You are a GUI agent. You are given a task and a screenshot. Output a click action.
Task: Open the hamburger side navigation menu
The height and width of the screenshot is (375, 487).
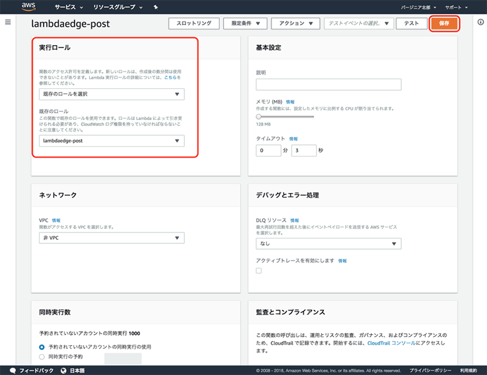coord(8,22)
